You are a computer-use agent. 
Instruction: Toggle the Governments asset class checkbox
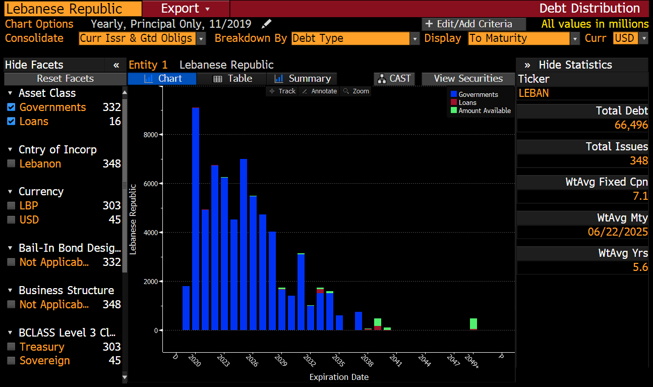pyautogui.click(x=11, y=107)
